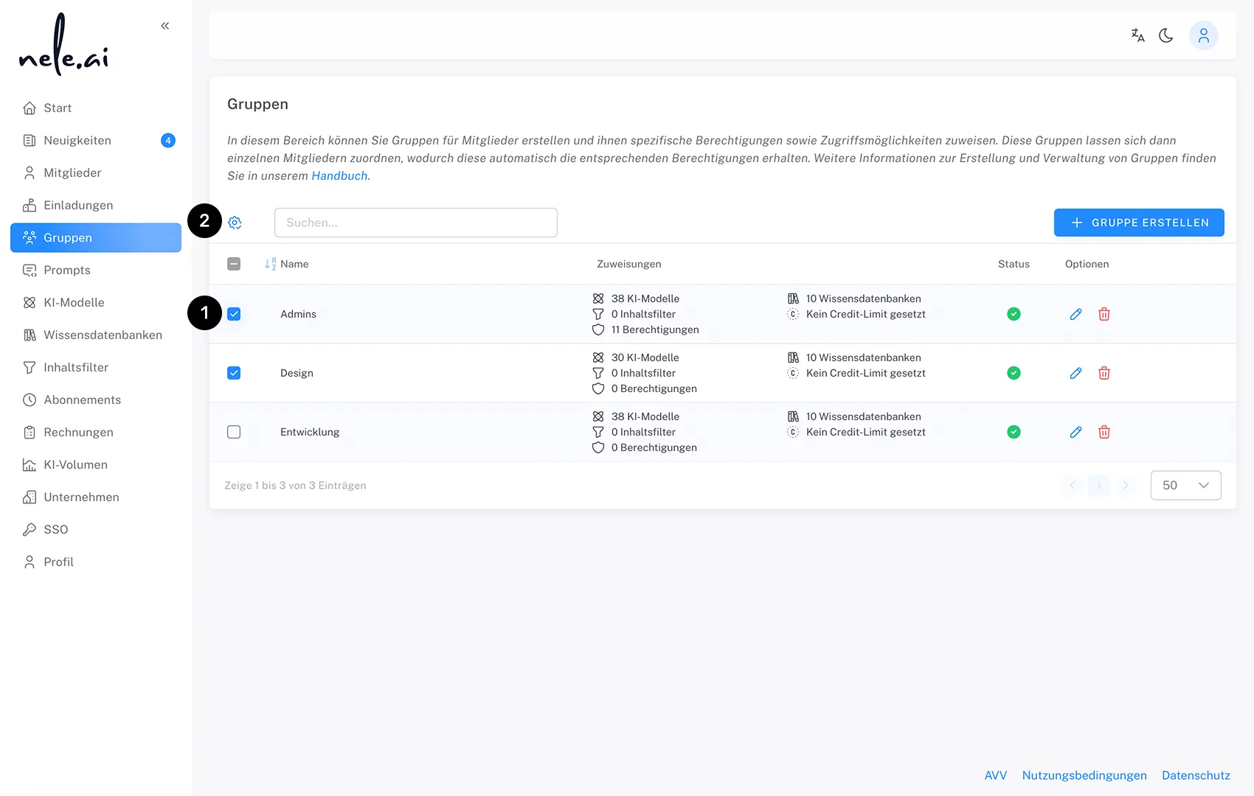
Task: Check the Entwicklung group checkbox
Action: click(234, 432)
